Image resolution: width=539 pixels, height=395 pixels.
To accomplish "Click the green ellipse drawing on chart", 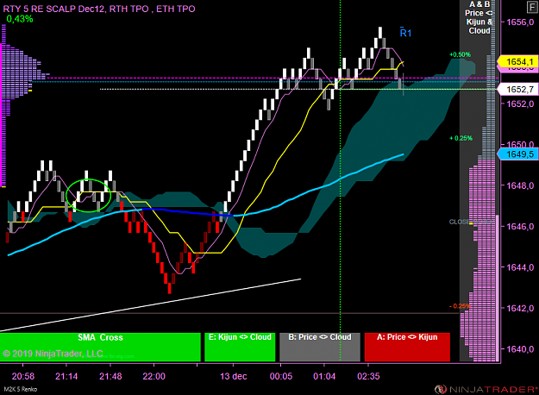I will click(88, 195).
